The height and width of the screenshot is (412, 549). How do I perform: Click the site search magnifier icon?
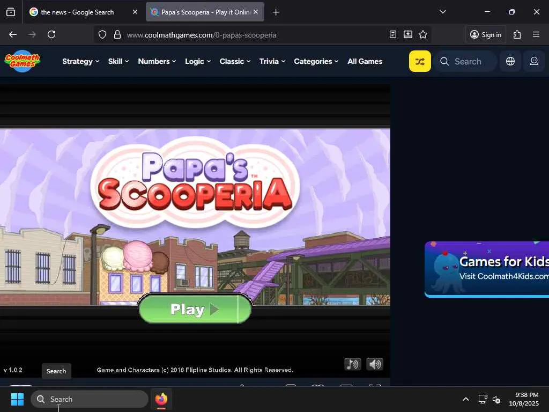point(444,61)
